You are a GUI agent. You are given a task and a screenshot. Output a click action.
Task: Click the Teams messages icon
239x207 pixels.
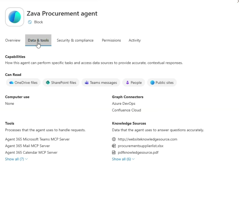(x=87, y=83)
